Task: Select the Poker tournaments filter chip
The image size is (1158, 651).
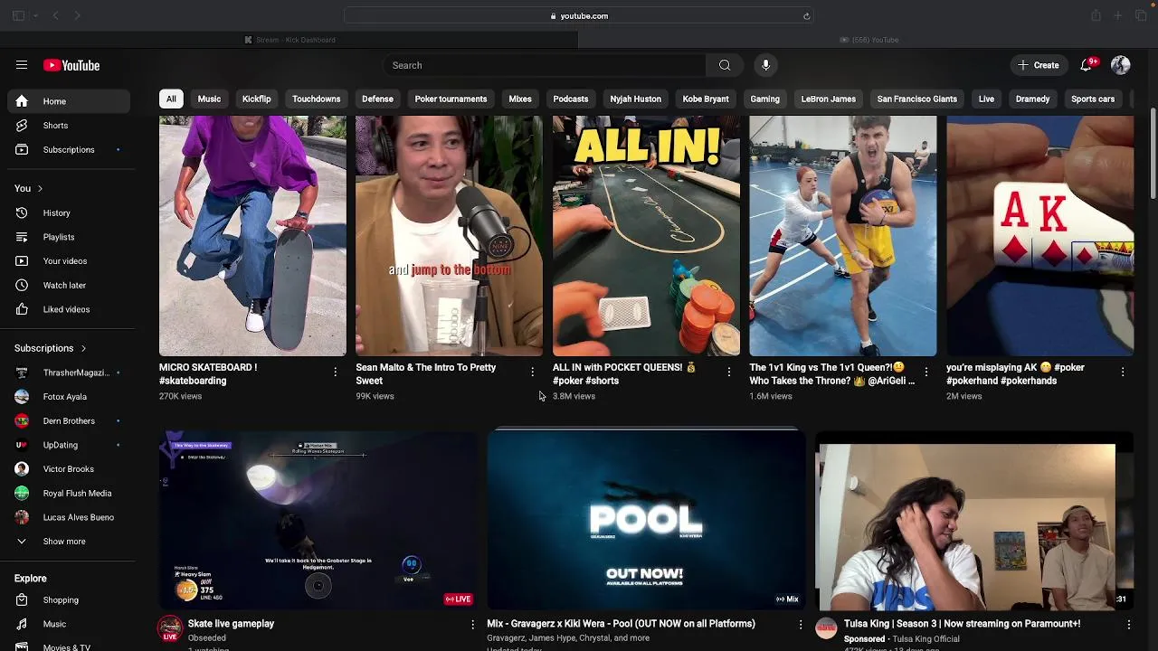Action: [451, 99]
